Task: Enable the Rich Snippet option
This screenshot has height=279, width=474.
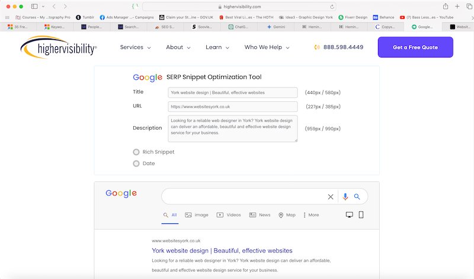Action: (x=137, y=152)
